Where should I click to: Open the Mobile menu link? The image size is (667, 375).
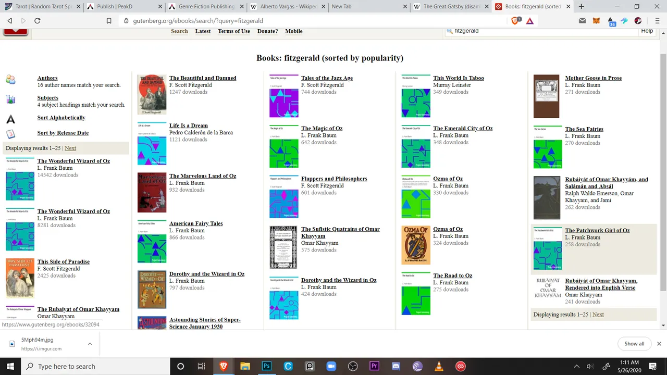294,31
